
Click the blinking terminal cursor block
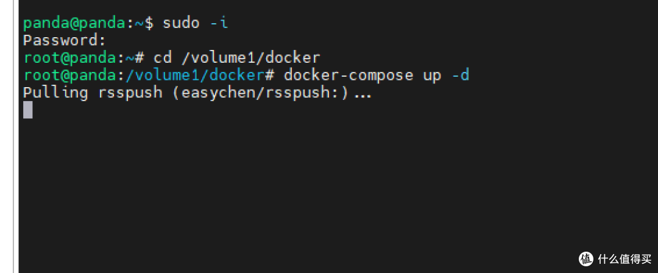(x=27, y=110)
